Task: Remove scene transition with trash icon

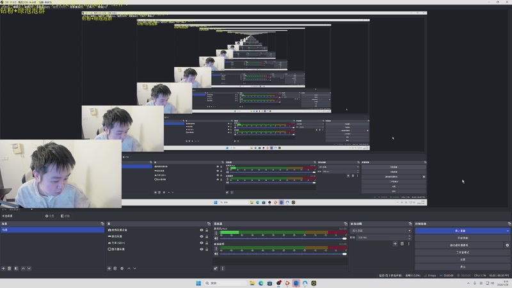Action: click(x=402, y=244)
